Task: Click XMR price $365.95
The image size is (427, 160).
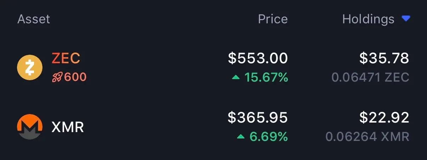Action: [258, 118]
